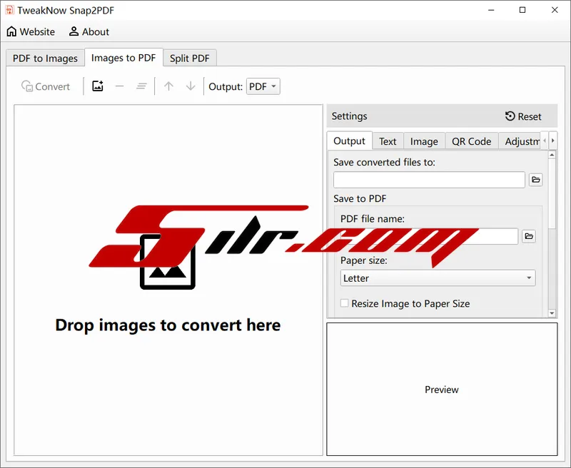This screenshot has height=468, width=571.
Task: Open the Text settings tab
Action: pyautogui.click(x=388, y=141)
